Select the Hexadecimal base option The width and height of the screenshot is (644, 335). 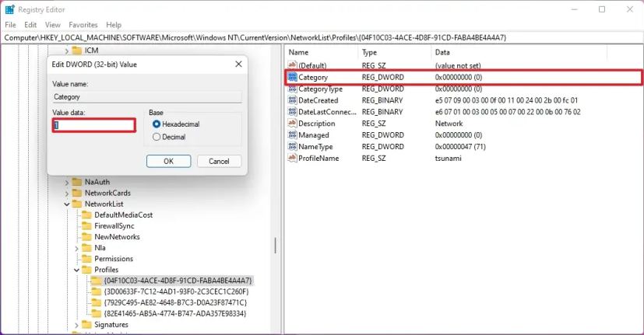(x=157, y=124)
